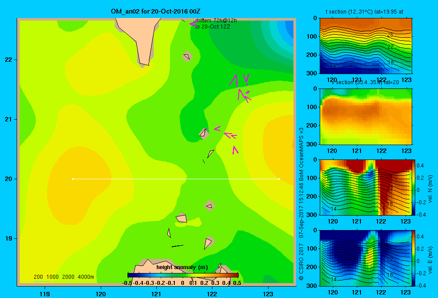Click the small island near 22°N 121.5°E

coord(187,57)
